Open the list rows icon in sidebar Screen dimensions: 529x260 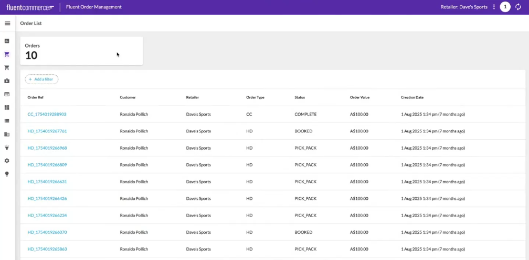click(x=7, y=121)
